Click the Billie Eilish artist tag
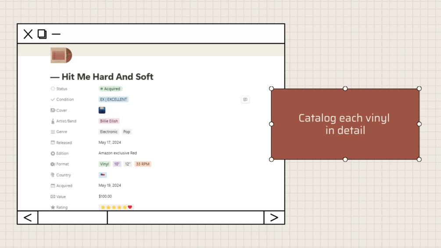 (109, 121)
